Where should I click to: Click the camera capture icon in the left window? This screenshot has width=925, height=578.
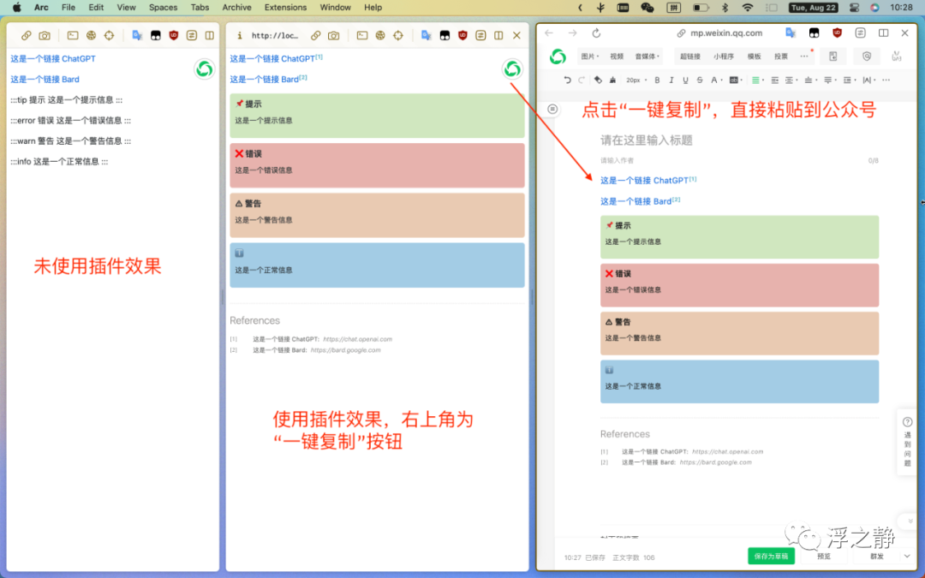tap(45, 35)
